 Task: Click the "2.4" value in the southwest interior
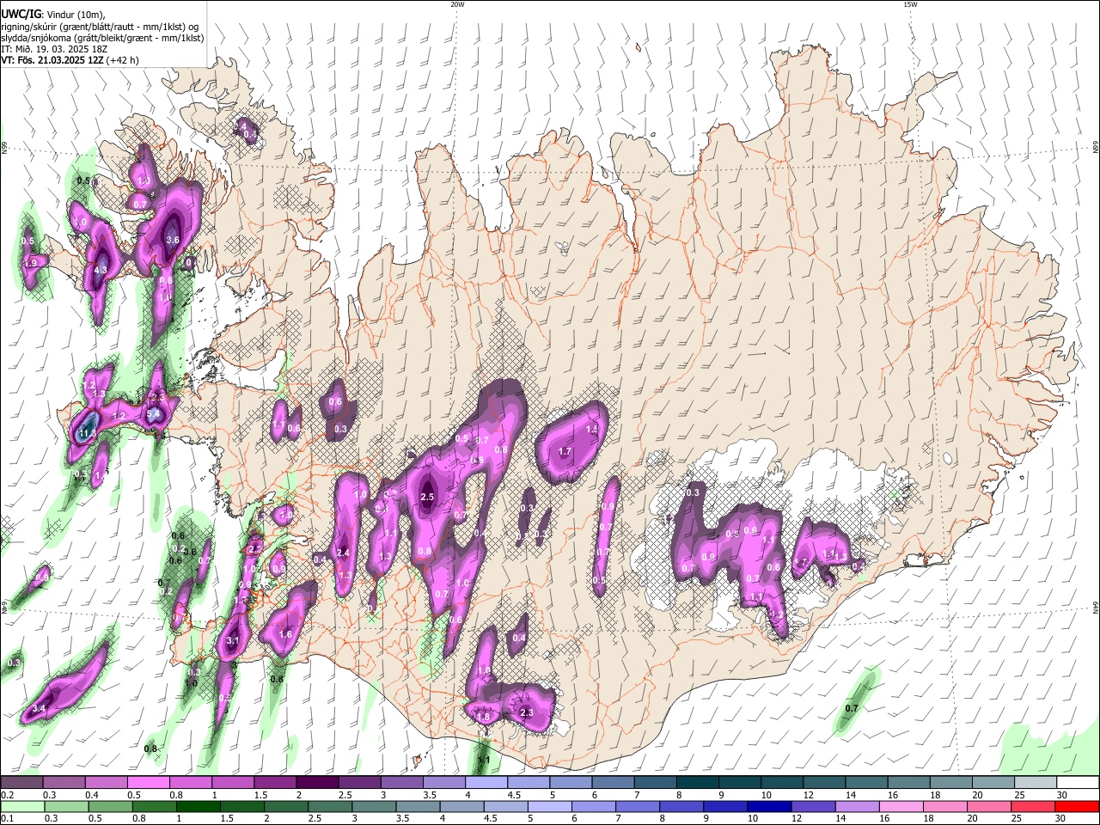(344, 553)
